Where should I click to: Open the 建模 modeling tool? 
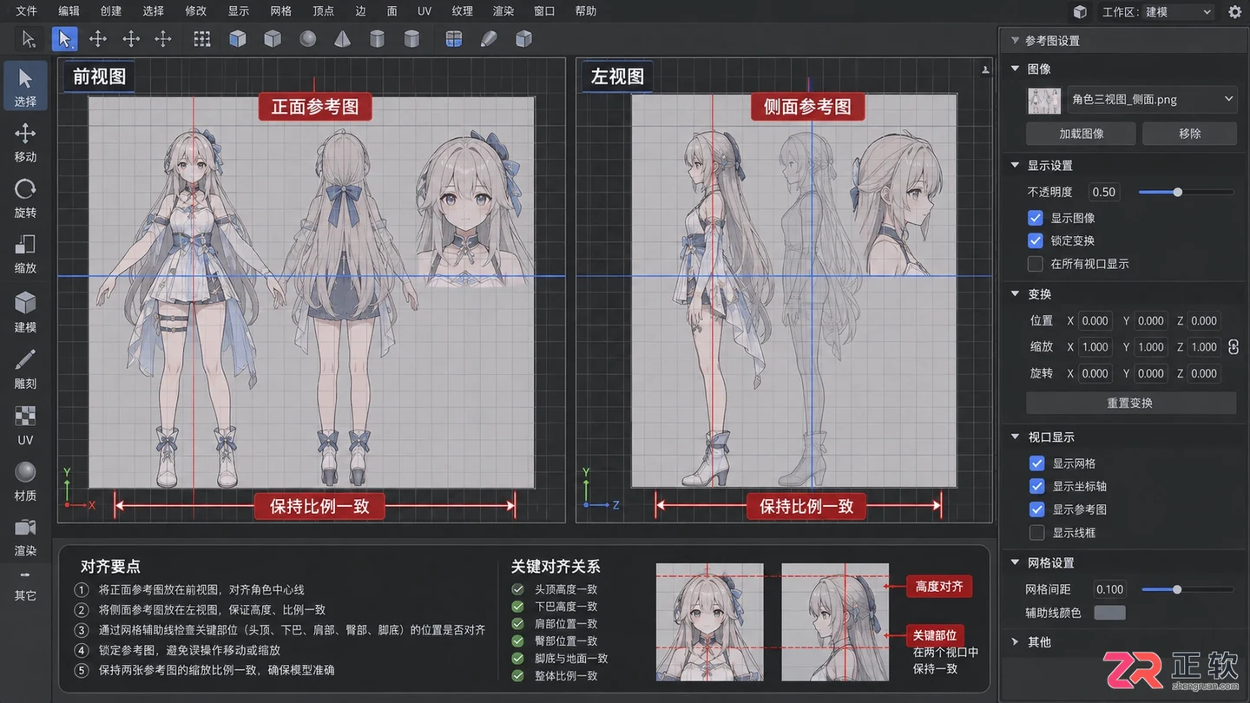click(25, 311)
